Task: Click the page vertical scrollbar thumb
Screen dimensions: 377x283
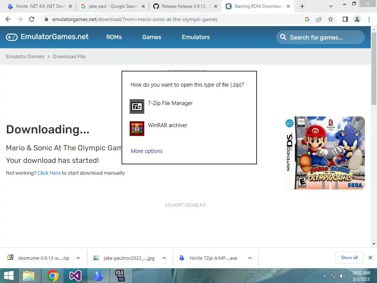Action: (x=374, y=69)
